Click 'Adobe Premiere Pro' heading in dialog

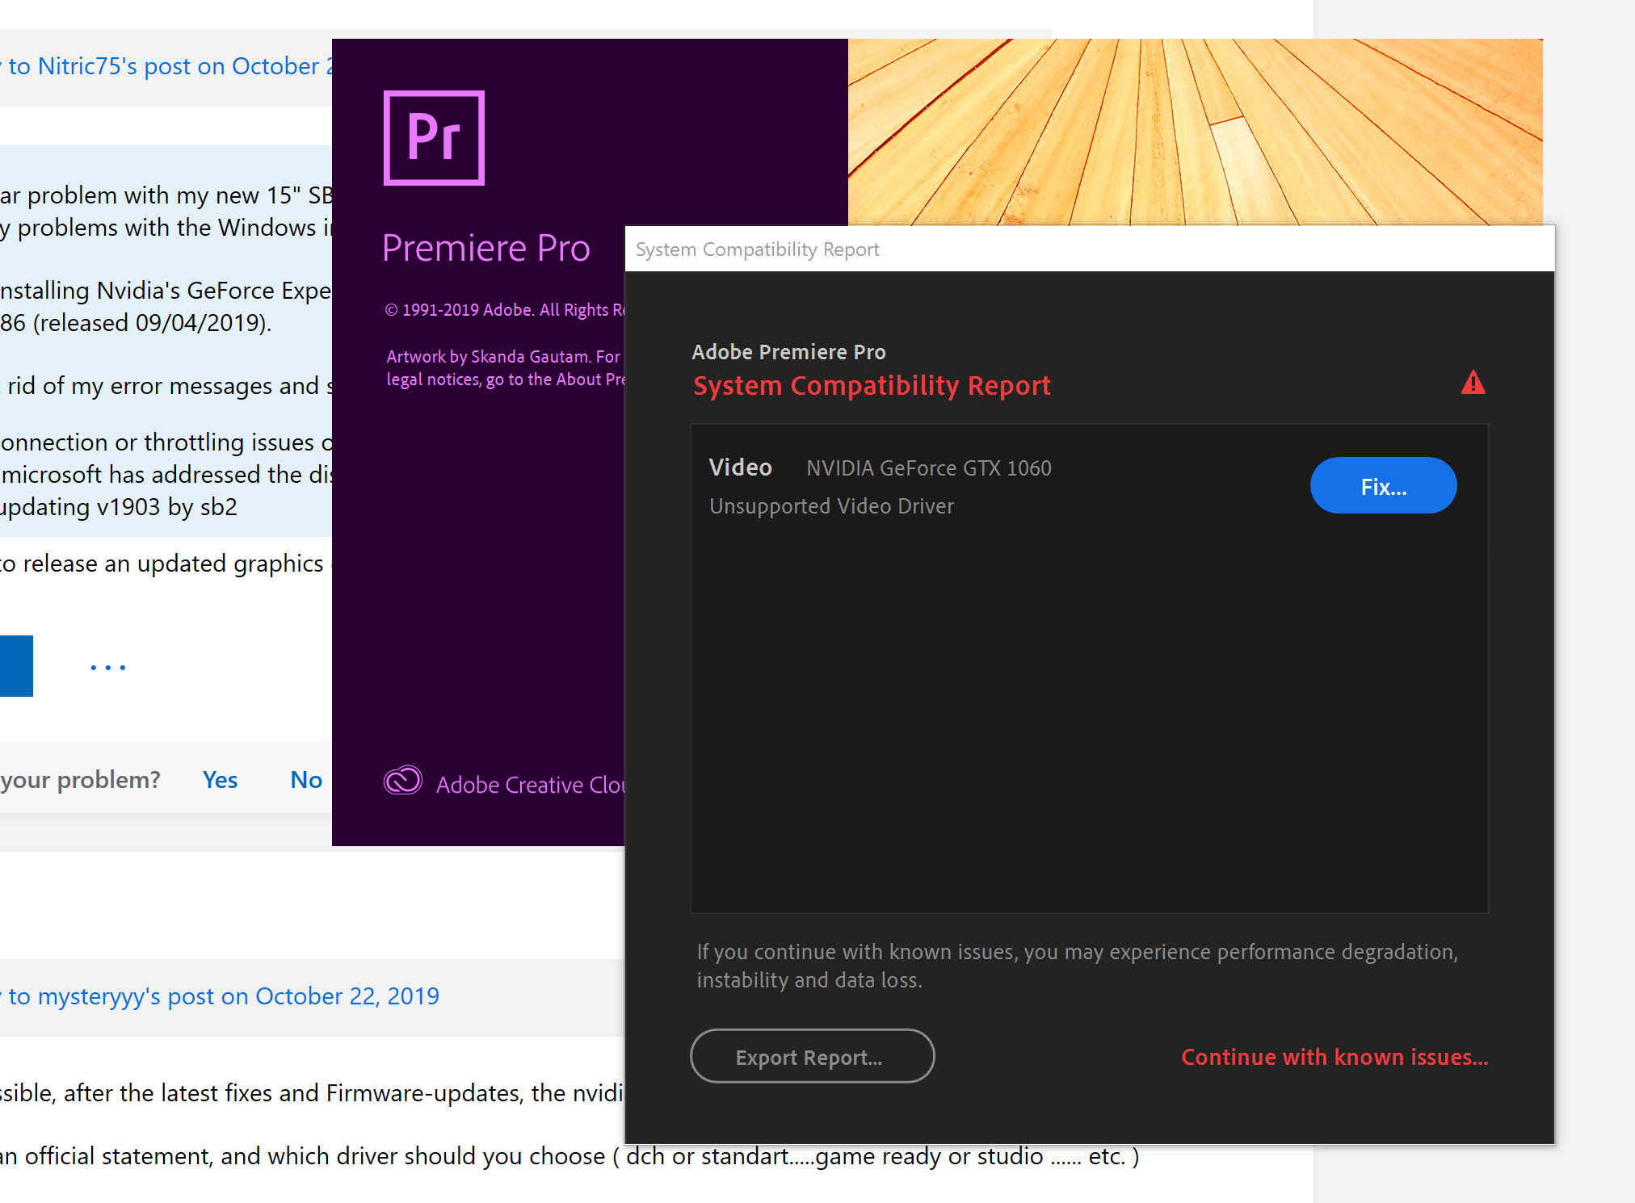pos(788,352)
